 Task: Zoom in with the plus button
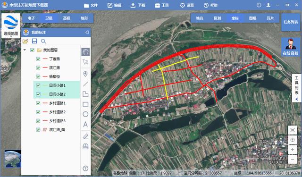[293, 150]
